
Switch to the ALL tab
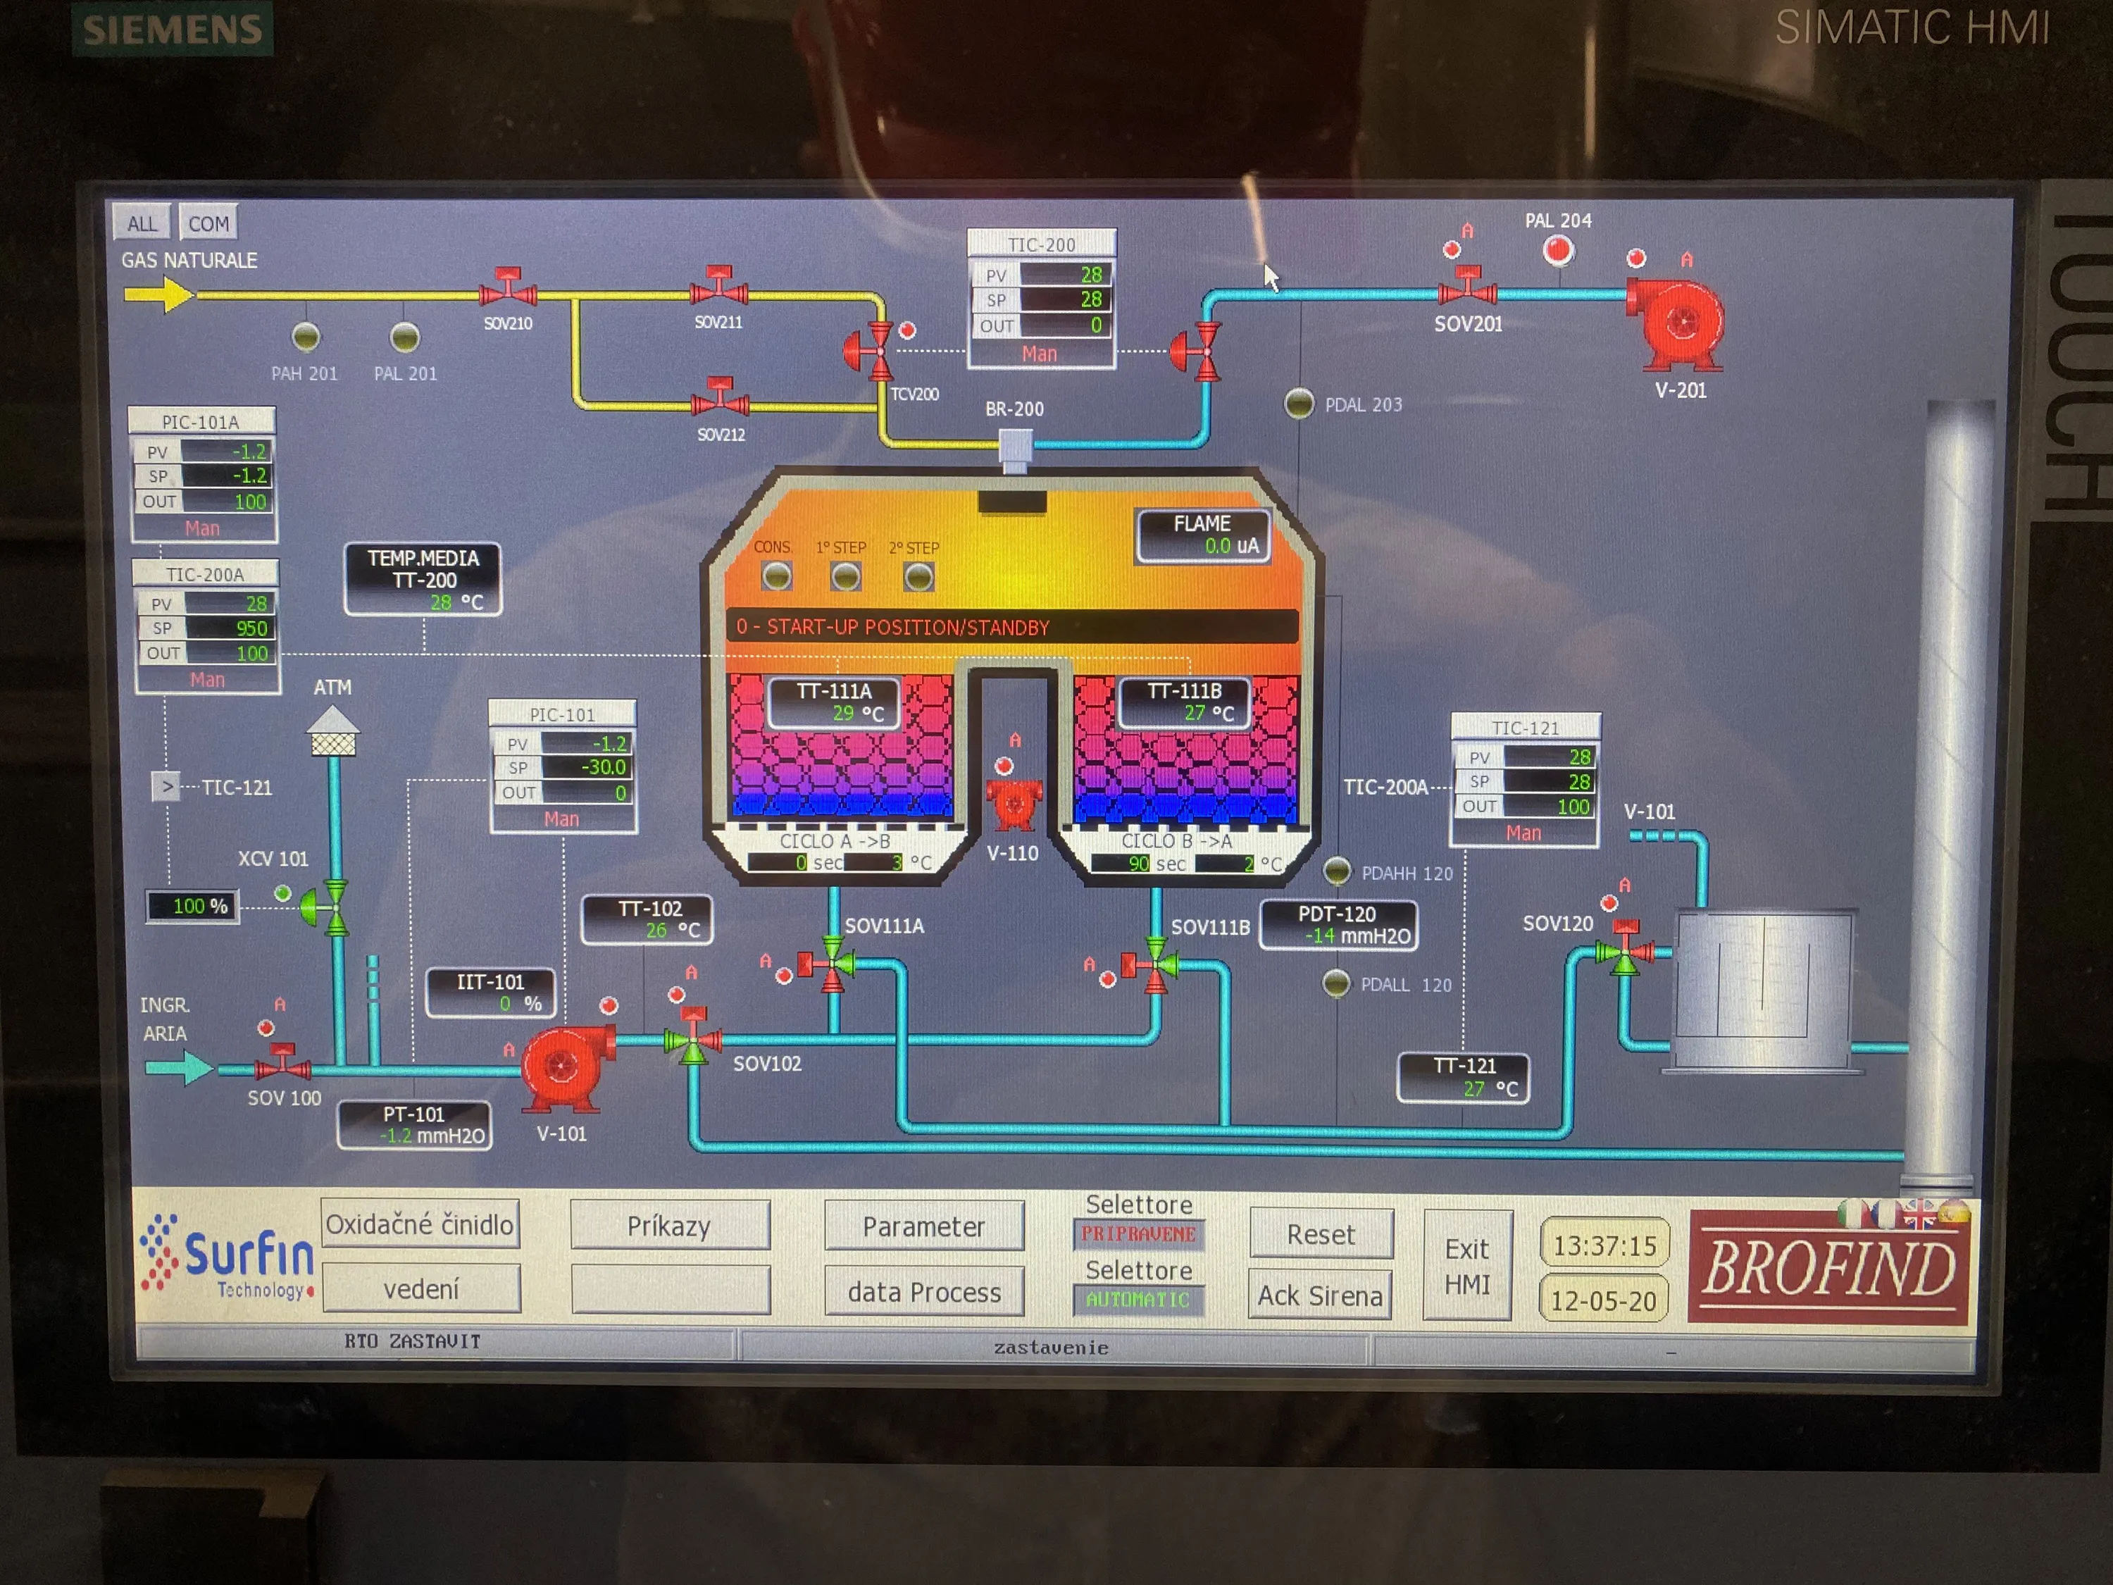click(142, 223)
